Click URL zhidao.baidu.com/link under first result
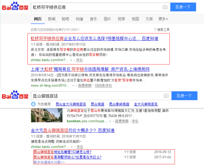 [x=49, y=60]
